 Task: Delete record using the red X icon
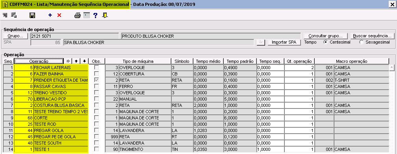[59, 15]
